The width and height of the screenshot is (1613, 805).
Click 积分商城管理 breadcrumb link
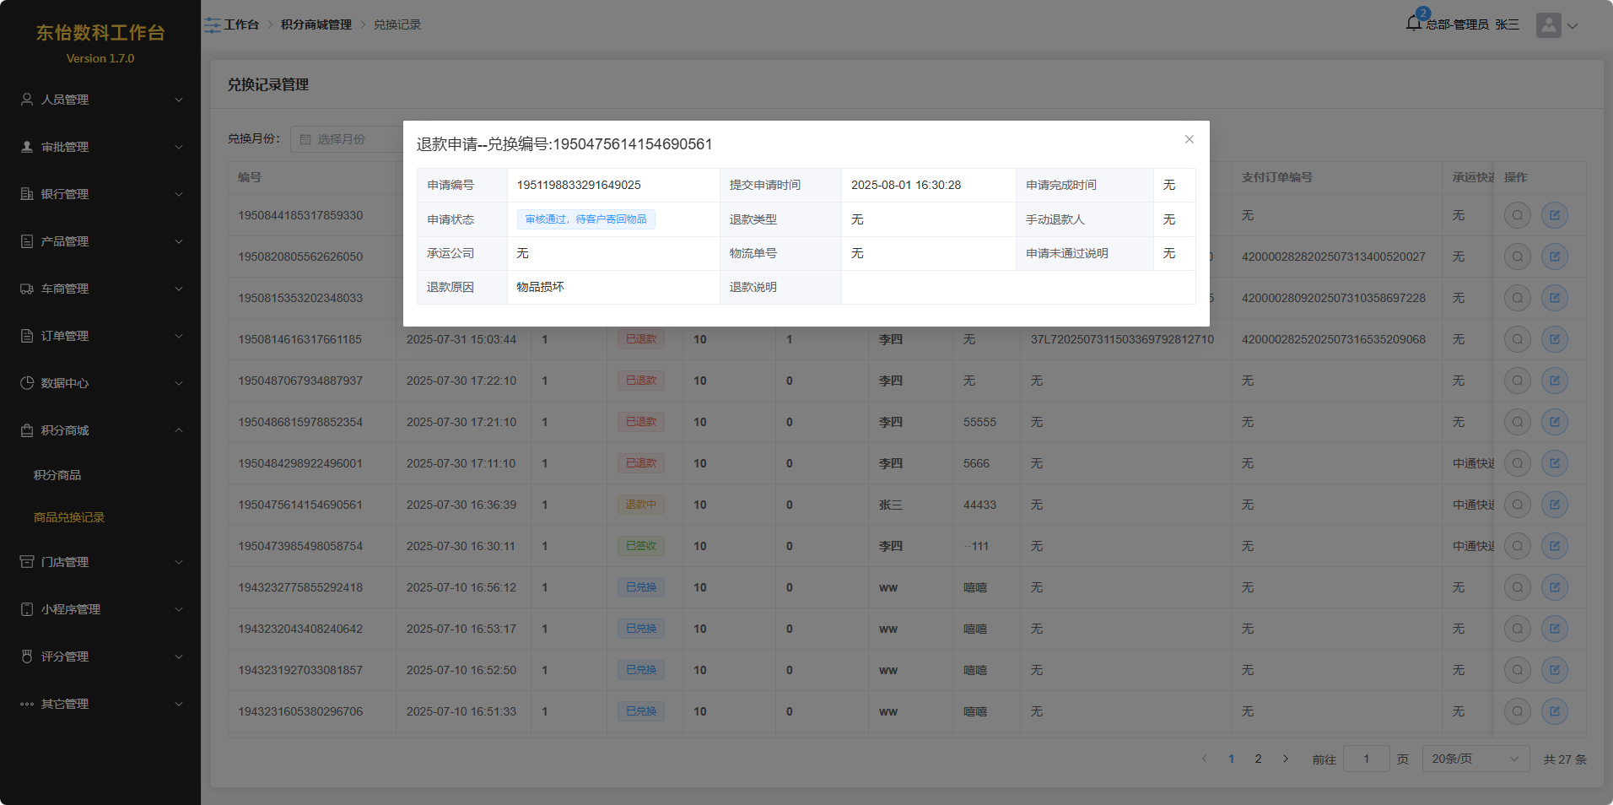pos(316,24)
